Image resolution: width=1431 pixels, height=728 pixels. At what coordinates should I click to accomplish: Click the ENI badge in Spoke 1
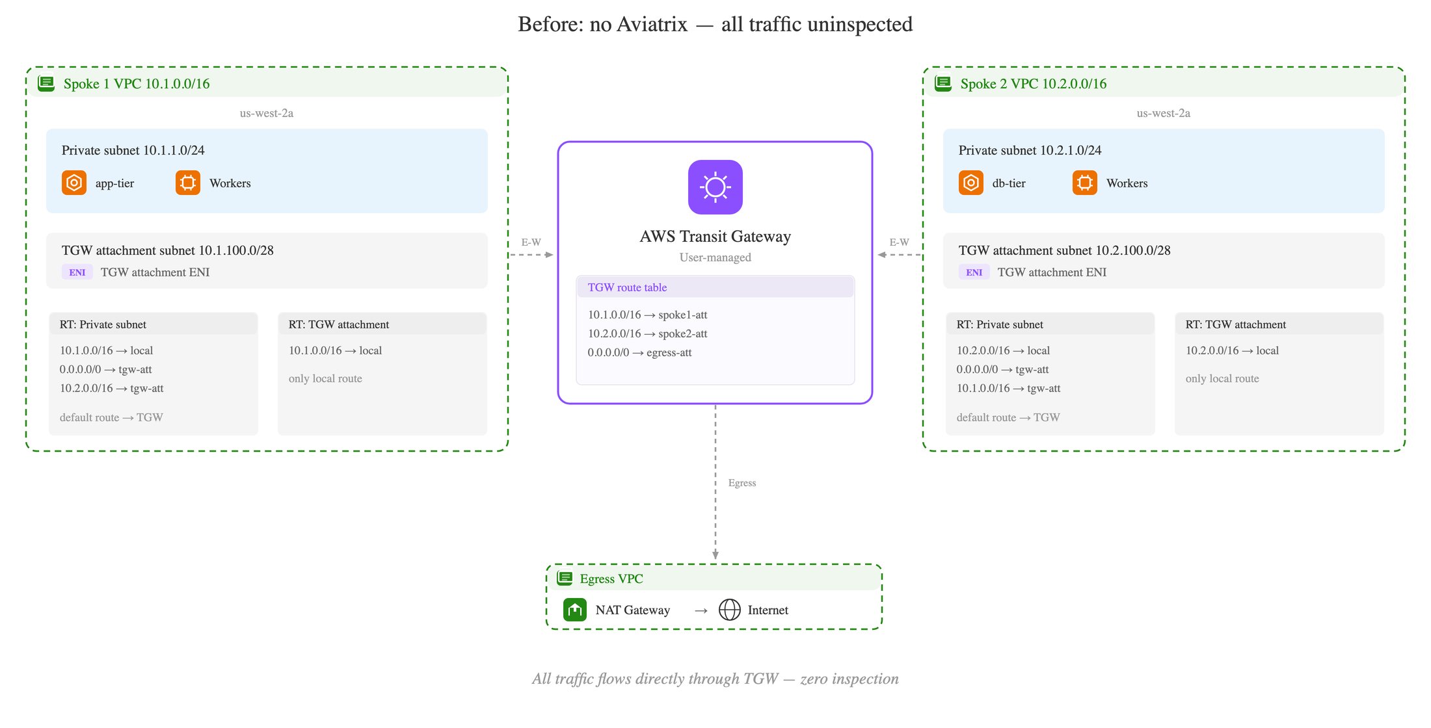[77, 272]
